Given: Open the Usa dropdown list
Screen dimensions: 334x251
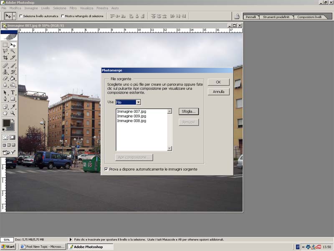Looking at the screenshot, I should click(x=138, y=102).
